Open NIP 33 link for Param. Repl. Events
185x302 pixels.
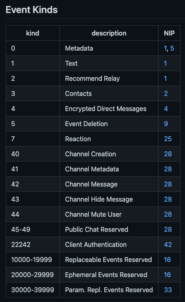coord(168,290)
